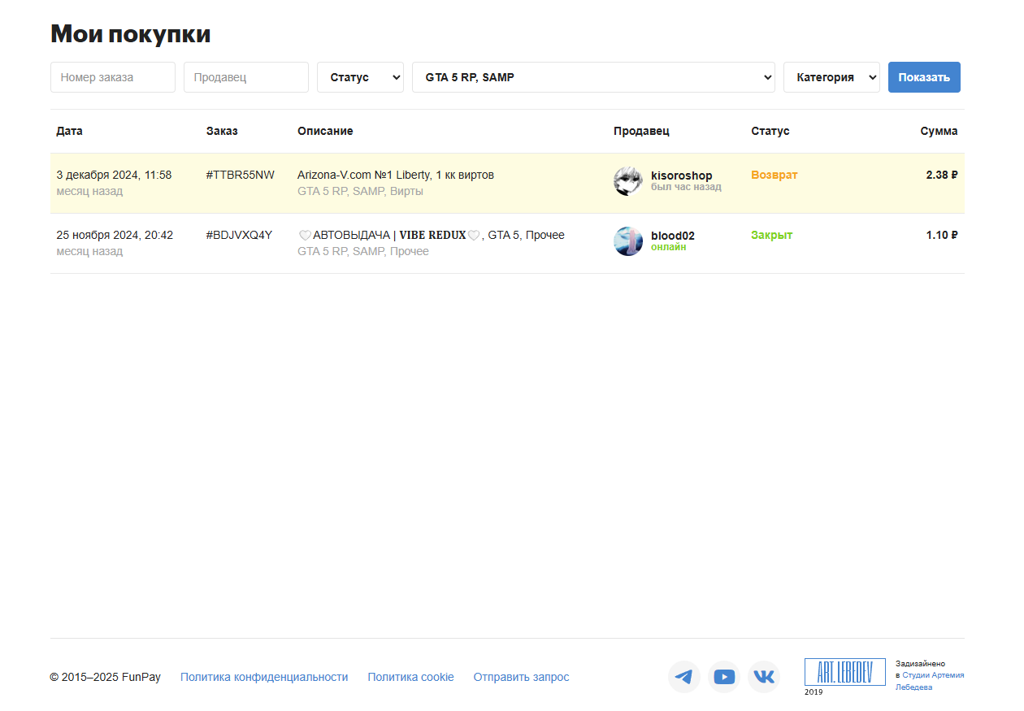Open Политика cookie link
This screenshot has width=1024, height=711.
pos(410,677)
